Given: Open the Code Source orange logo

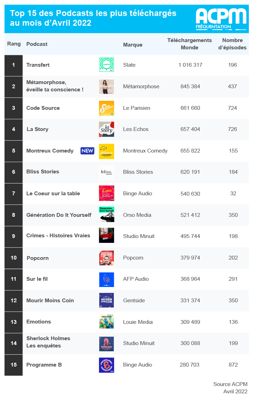Looking at the screenshot, I should (x=107, y=108).
